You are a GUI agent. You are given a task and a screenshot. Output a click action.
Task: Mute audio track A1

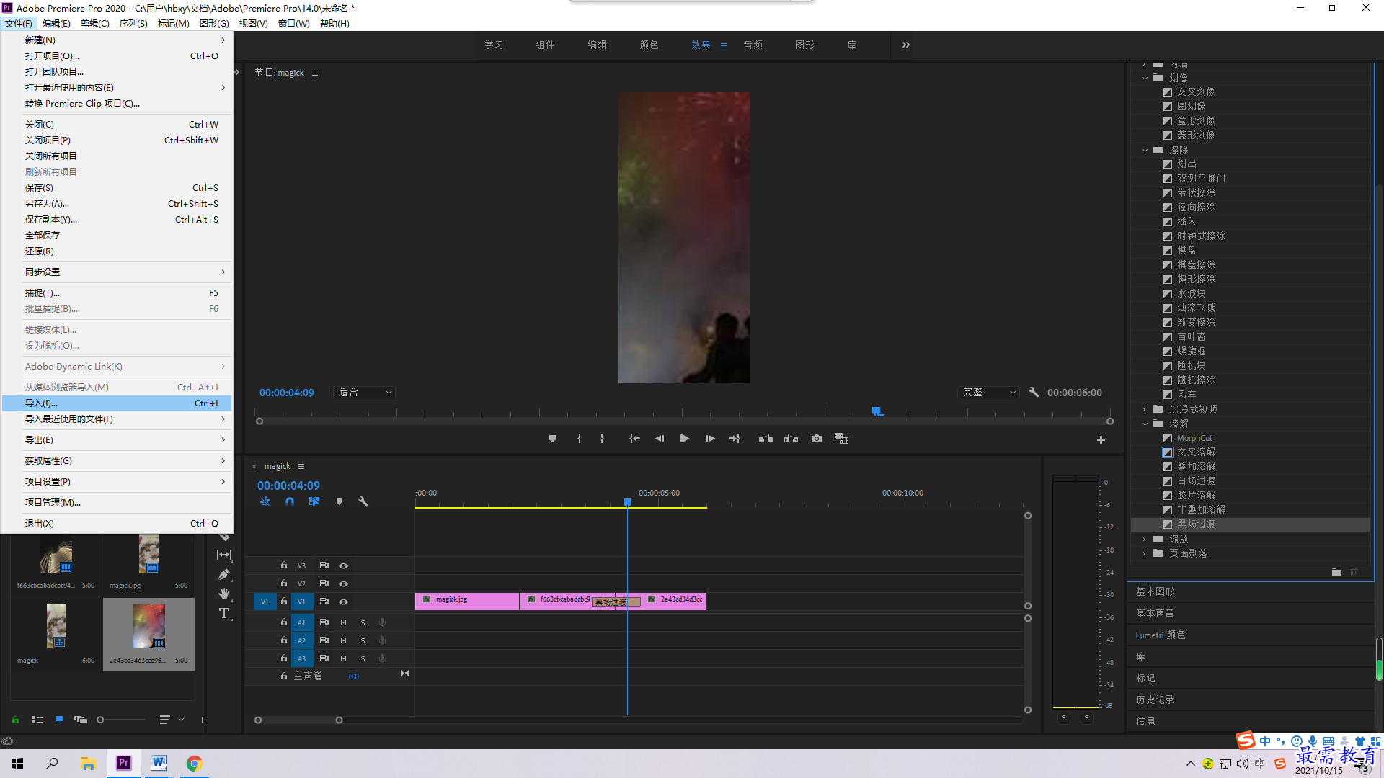[x=343, y=622]
